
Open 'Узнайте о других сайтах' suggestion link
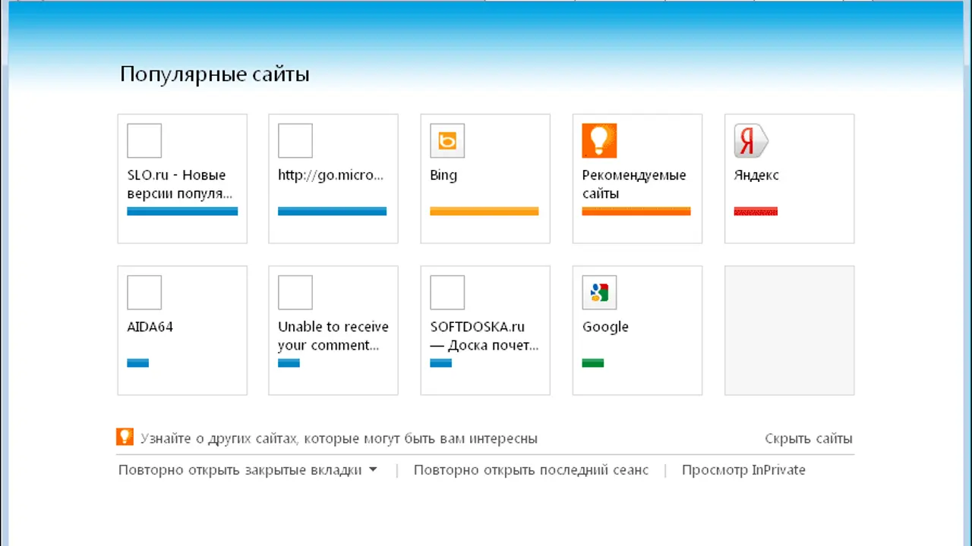(x=339, y=438)
